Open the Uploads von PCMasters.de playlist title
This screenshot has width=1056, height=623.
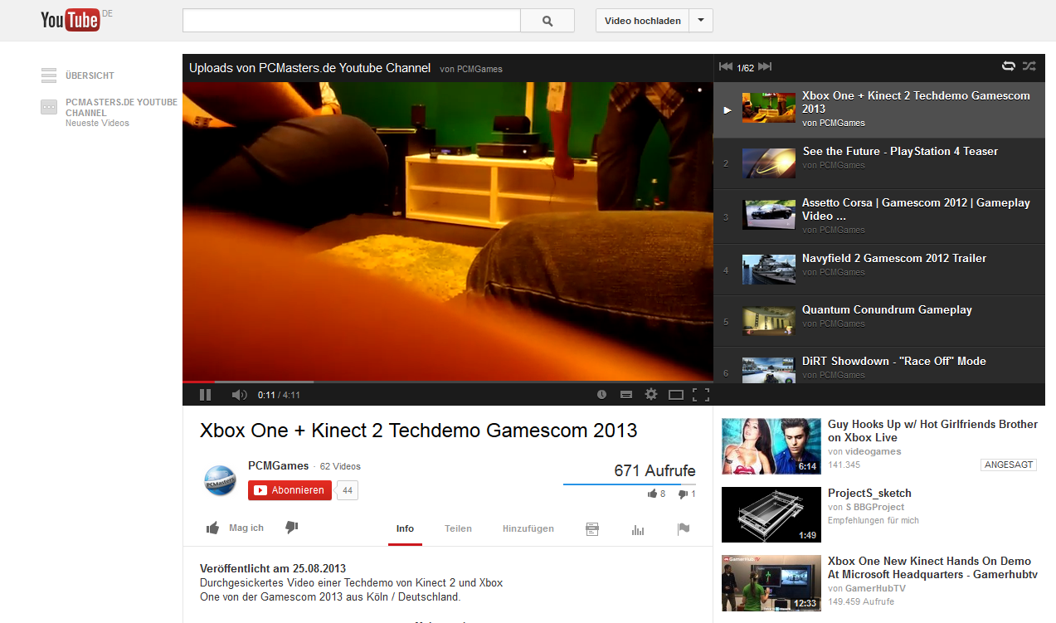[309, 68]
